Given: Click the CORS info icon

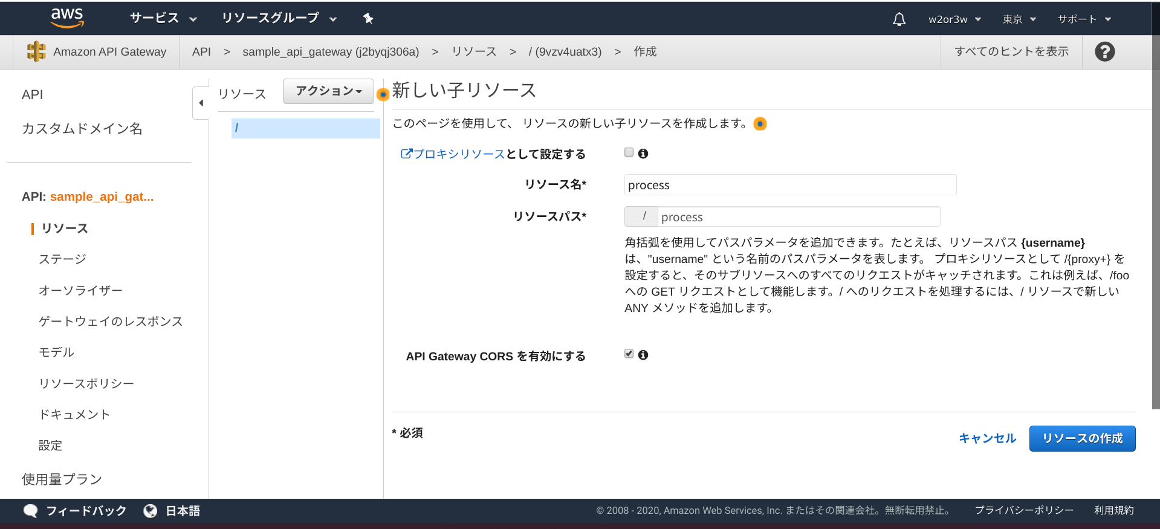Looking at the screenshot, I should 643,355.
